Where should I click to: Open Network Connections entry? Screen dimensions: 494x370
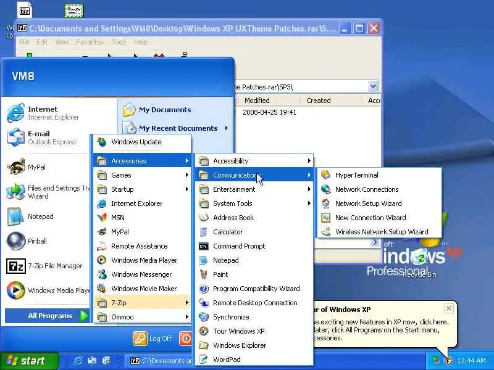379,189
